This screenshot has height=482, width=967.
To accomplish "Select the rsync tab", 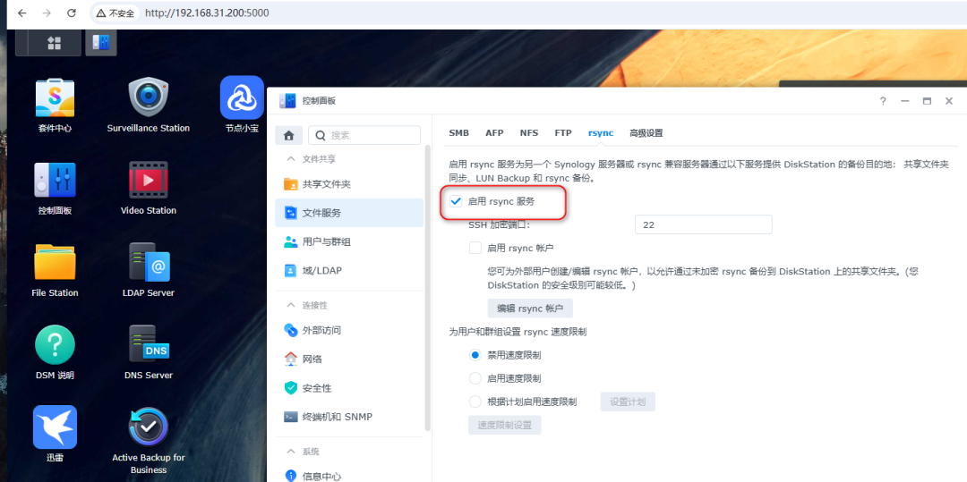I will tap(601, 133).
